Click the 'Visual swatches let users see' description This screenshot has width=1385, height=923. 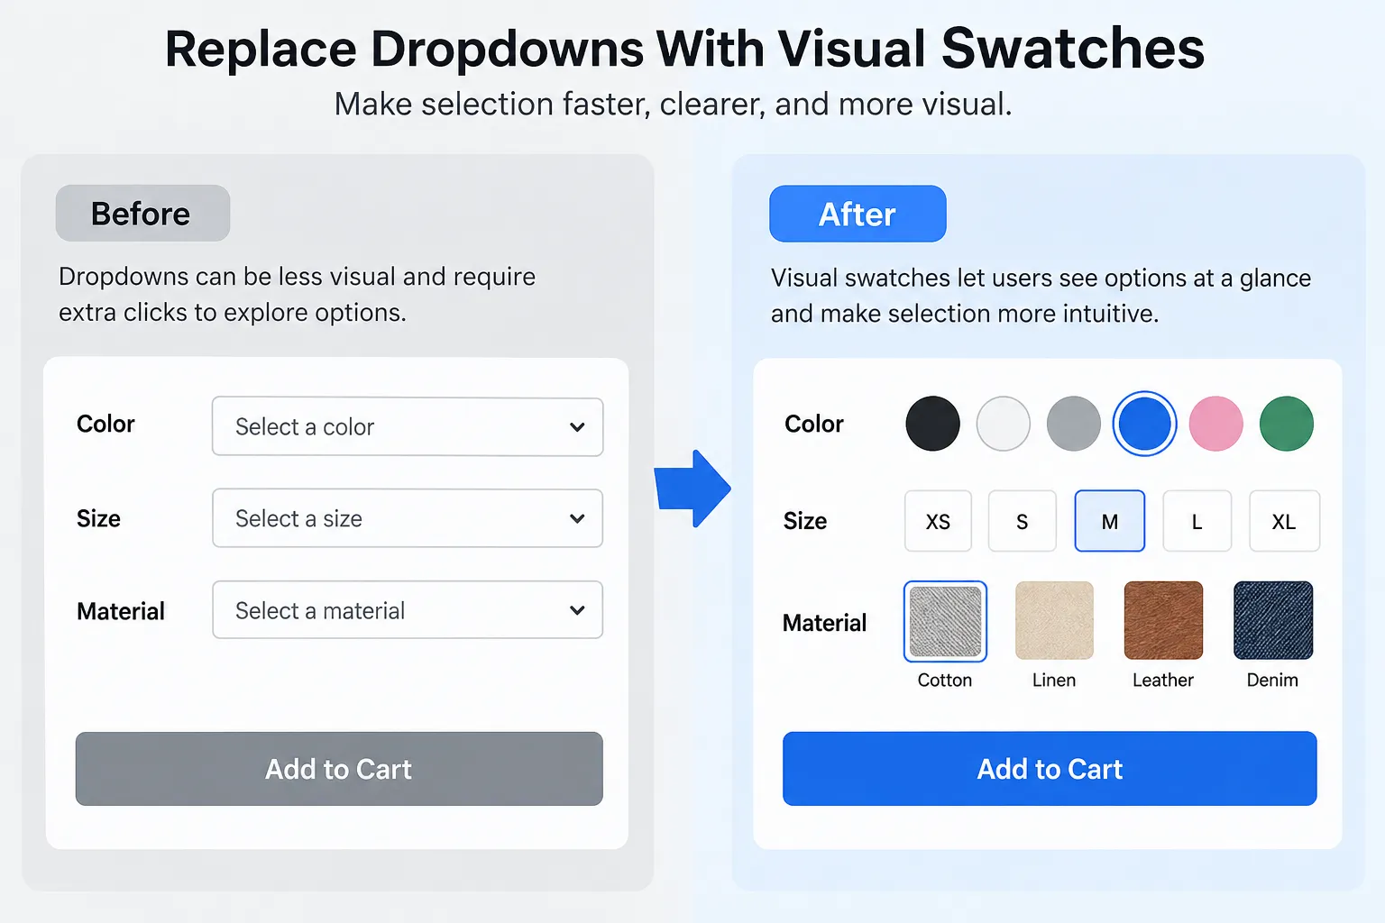pos(1041,296)
